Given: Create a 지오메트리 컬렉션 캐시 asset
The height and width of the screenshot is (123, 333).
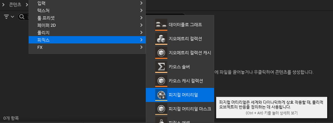Looking at the screenshot, I should pos(180,53).
